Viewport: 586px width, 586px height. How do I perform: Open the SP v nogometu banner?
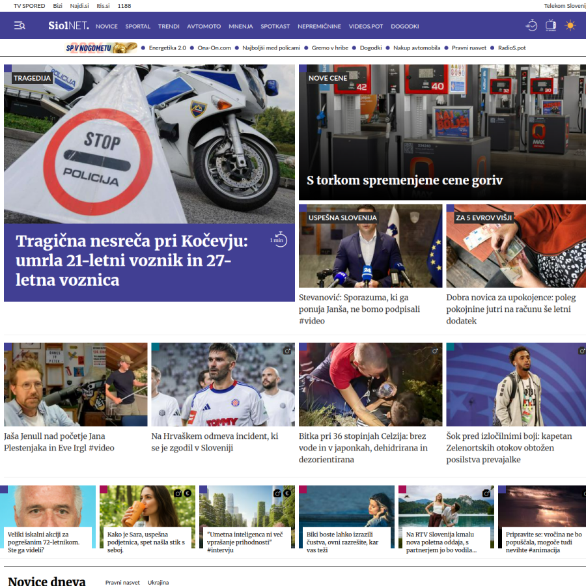click(101, 48)
